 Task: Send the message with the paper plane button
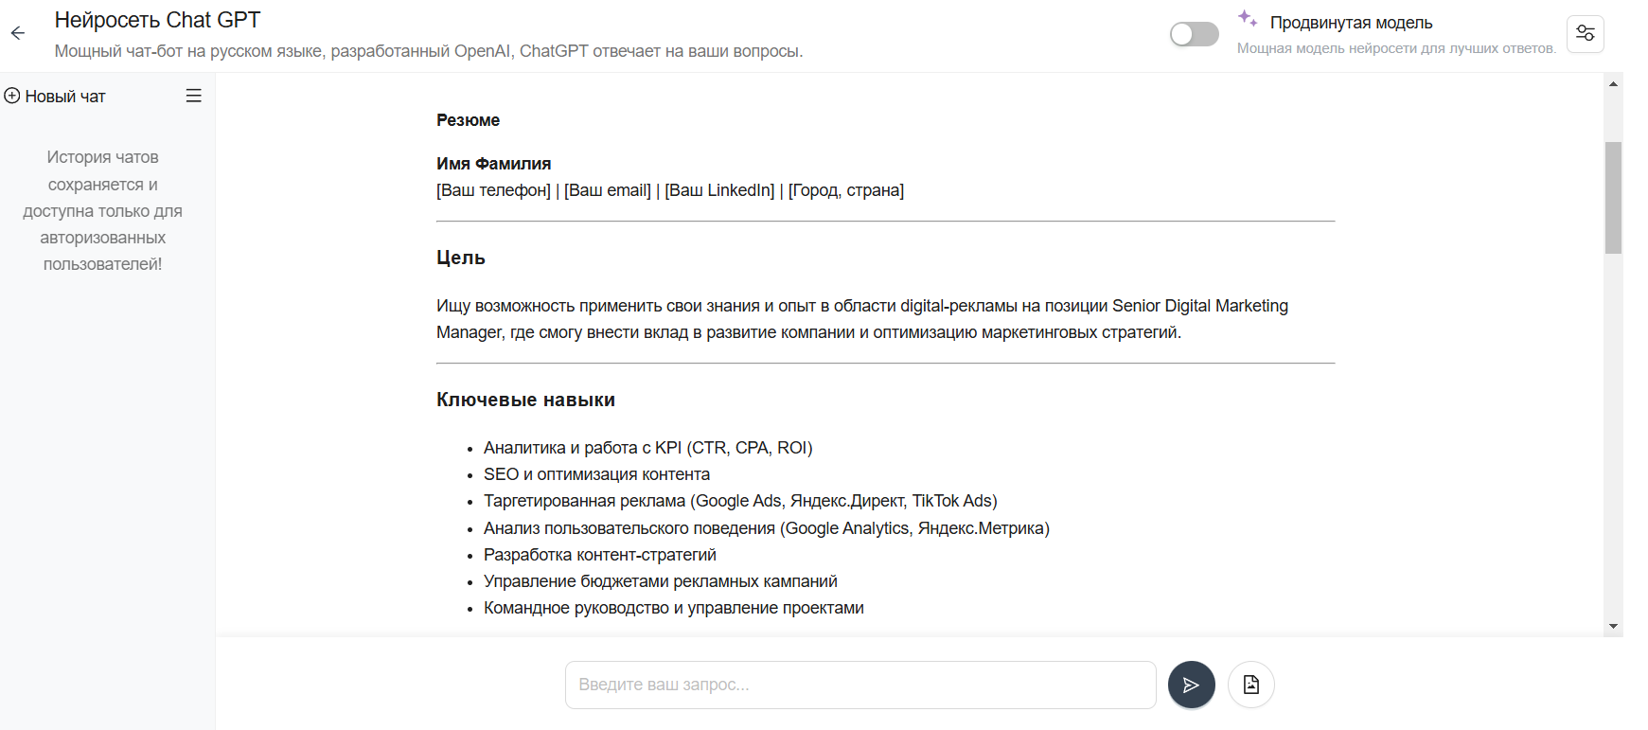pos(1191,685)
